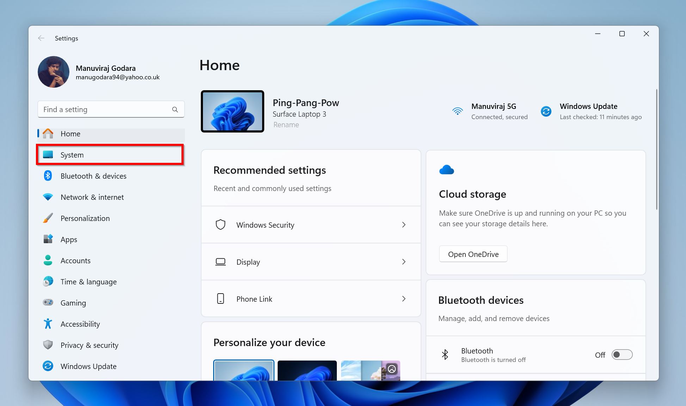686x406 pixels.
Task: Turn on the Bluetooth toggle
Action: (622, 355)
